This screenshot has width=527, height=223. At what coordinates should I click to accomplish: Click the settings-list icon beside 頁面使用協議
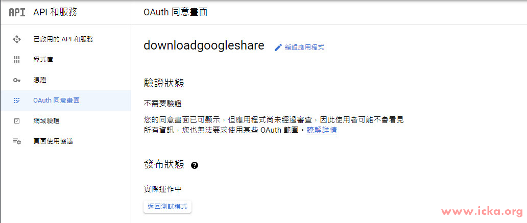click(17, 141)
